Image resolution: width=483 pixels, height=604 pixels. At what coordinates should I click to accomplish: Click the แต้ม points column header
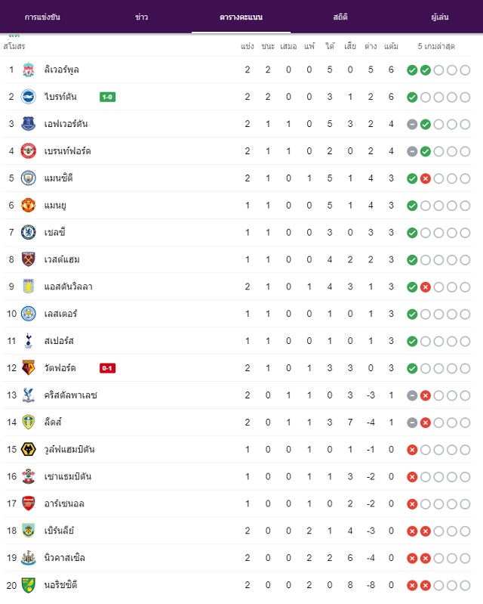pos(391,46)
